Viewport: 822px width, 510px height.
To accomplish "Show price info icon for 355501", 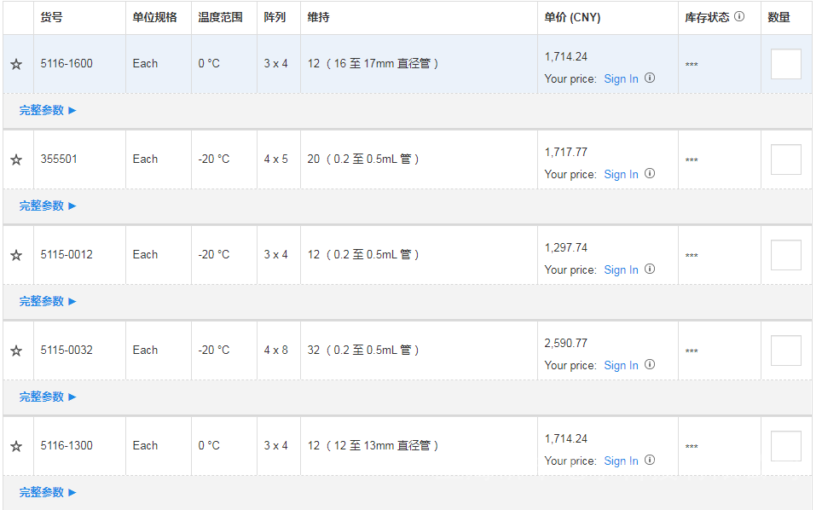I will click(x=650, y=174).
